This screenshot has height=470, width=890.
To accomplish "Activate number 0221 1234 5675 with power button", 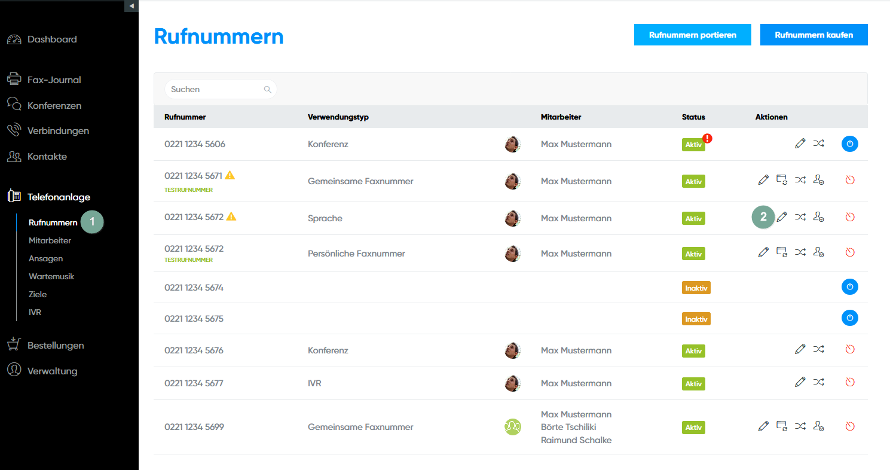I will point(849,318).
